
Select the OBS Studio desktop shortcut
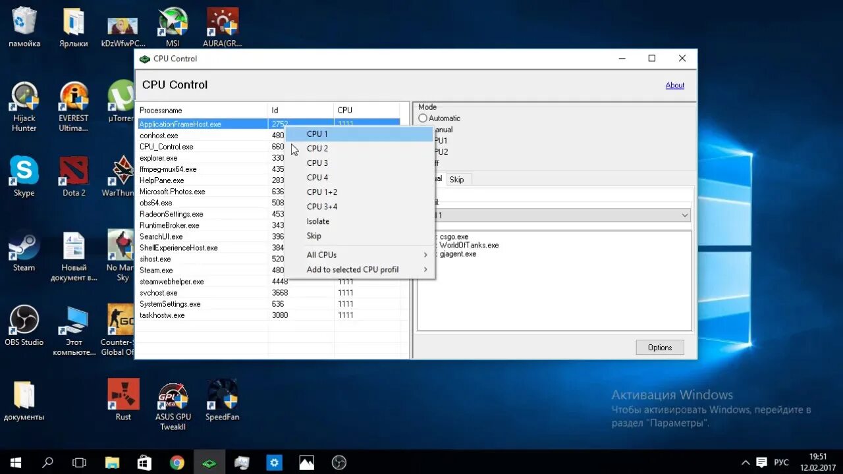(x=24, y=325)
